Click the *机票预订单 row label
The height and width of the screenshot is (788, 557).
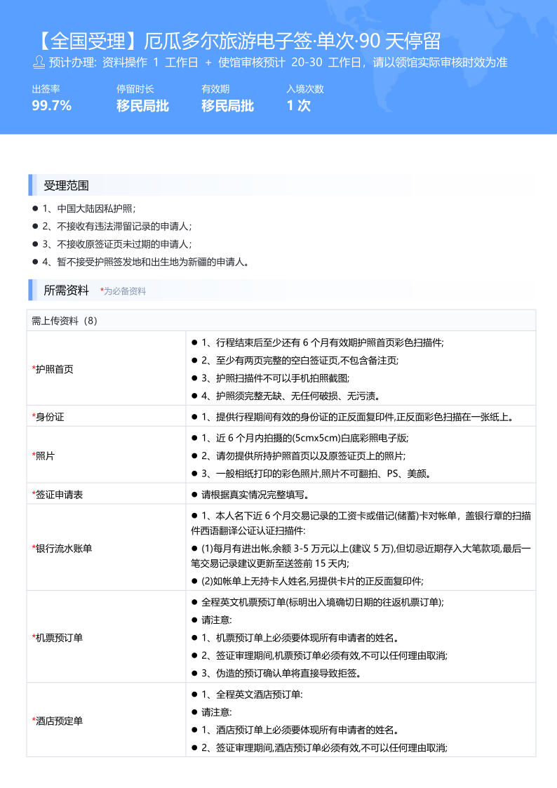pos(58,639)
